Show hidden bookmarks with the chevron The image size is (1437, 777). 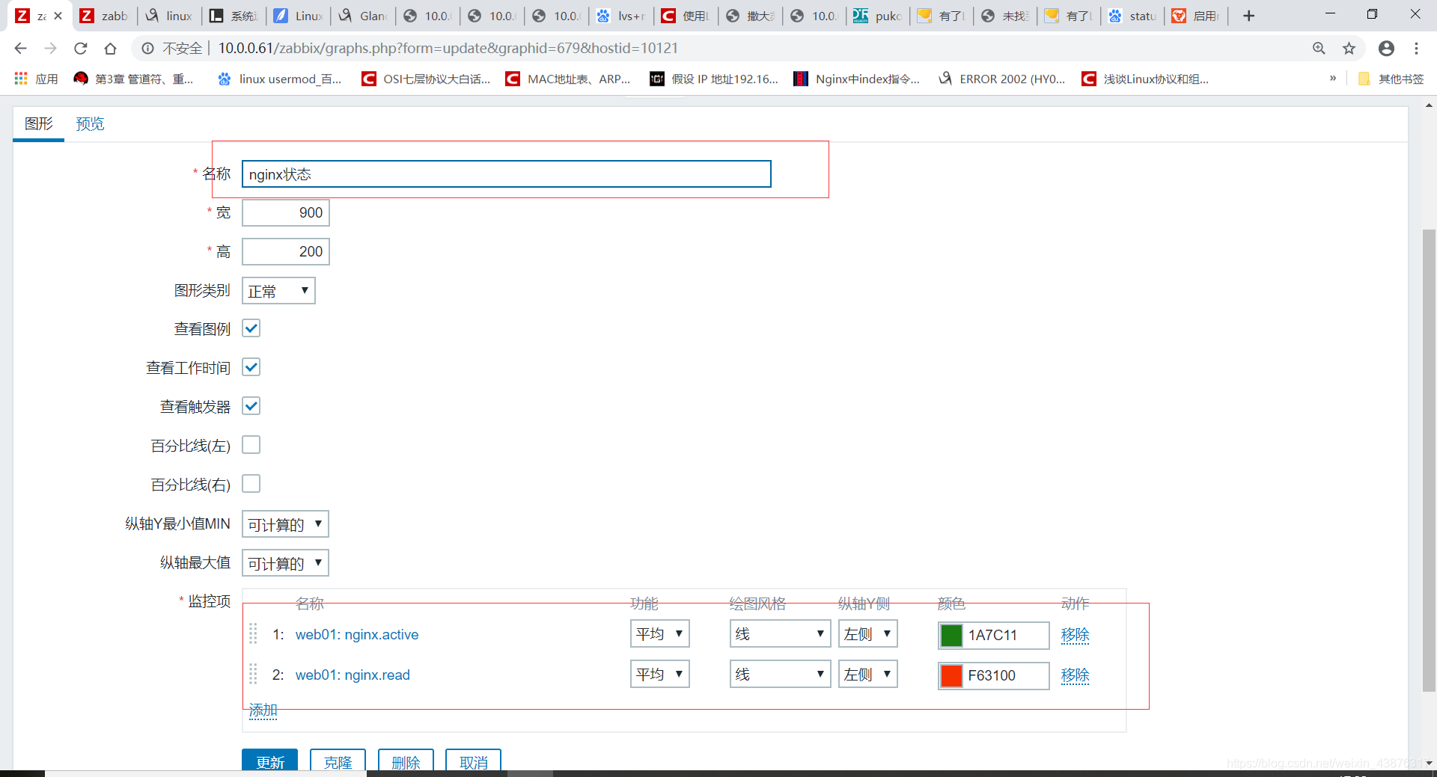coord(1333,79)
